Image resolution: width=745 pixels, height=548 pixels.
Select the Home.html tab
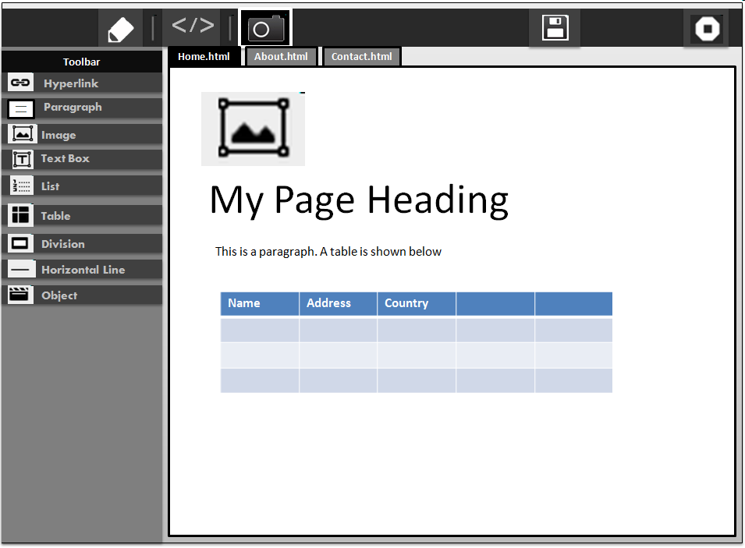(x=204, y=57)
